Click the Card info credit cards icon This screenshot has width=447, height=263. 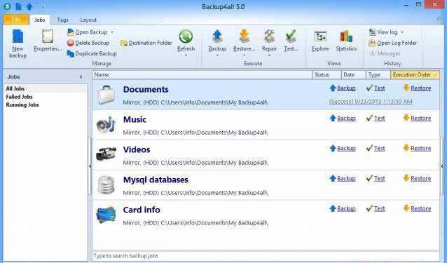[106, 215]
